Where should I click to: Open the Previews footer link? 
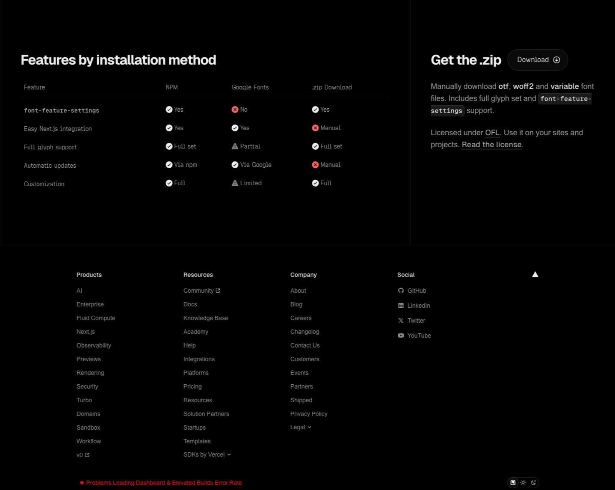89,359
